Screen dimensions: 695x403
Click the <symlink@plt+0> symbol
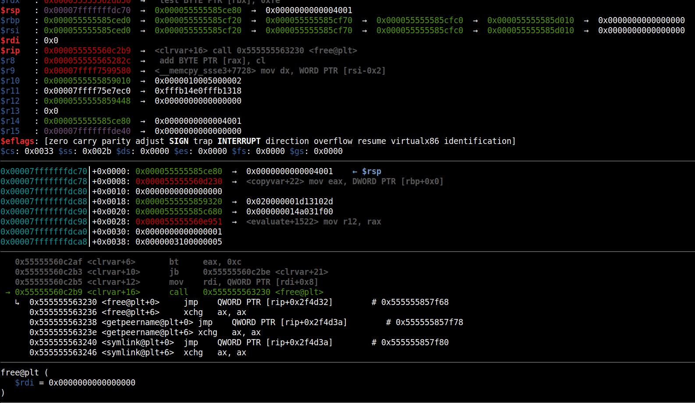138,342
